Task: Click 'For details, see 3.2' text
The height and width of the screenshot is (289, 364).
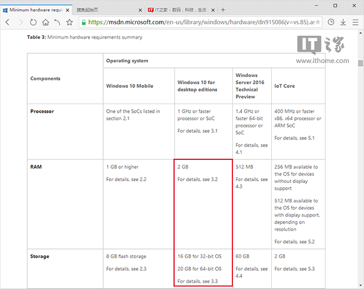Action: tap(198, 179)
